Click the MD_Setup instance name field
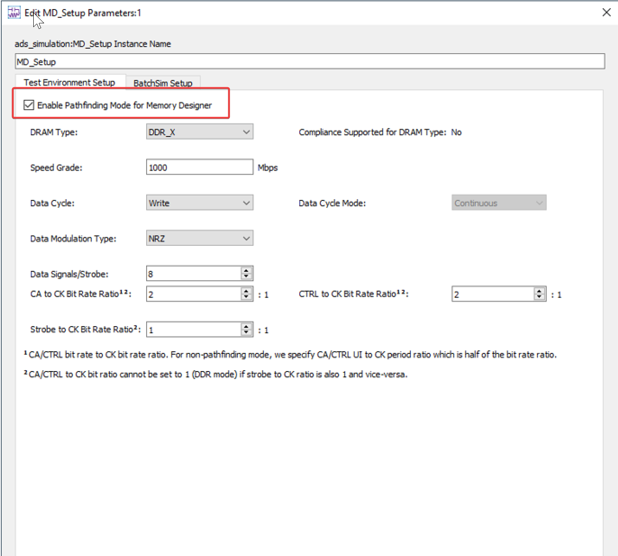Image resolution: width=618 pixels, height=556 pixels. pyautogui.click(x=310, y=62)
